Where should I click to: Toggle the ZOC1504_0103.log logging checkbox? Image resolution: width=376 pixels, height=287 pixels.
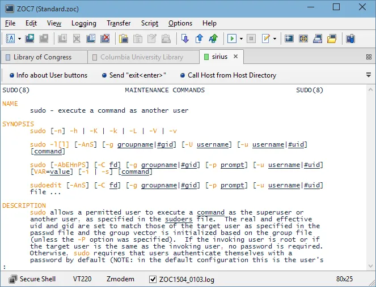(152, 279)
